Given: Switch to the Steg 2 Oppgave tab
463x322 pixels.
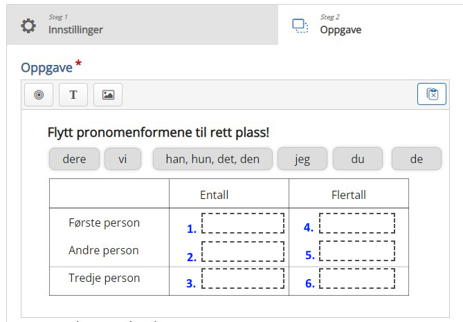Looking at the screenshot, I should coord(370,25).
